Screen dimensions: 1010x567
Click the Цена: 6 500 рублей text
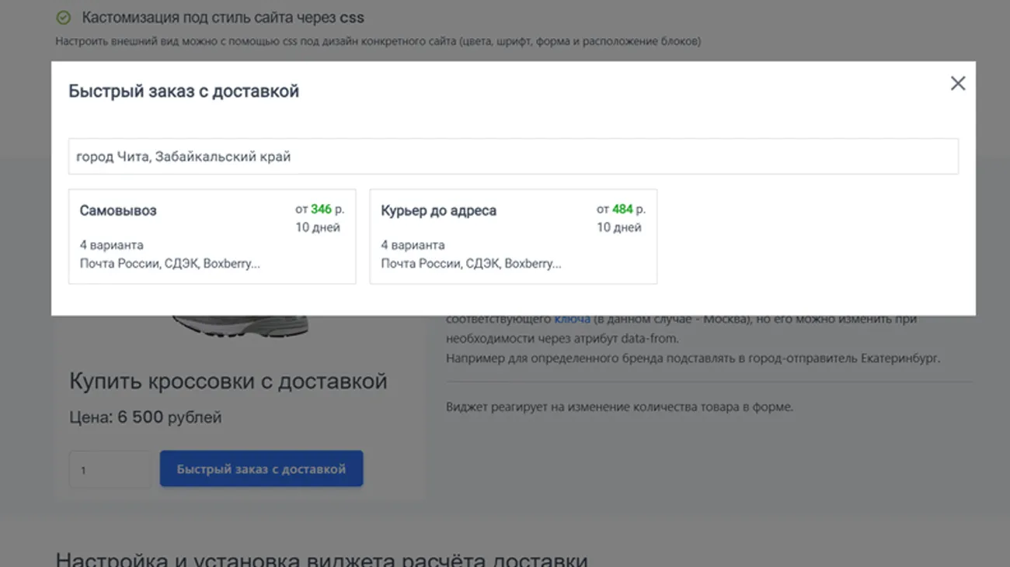145,417
